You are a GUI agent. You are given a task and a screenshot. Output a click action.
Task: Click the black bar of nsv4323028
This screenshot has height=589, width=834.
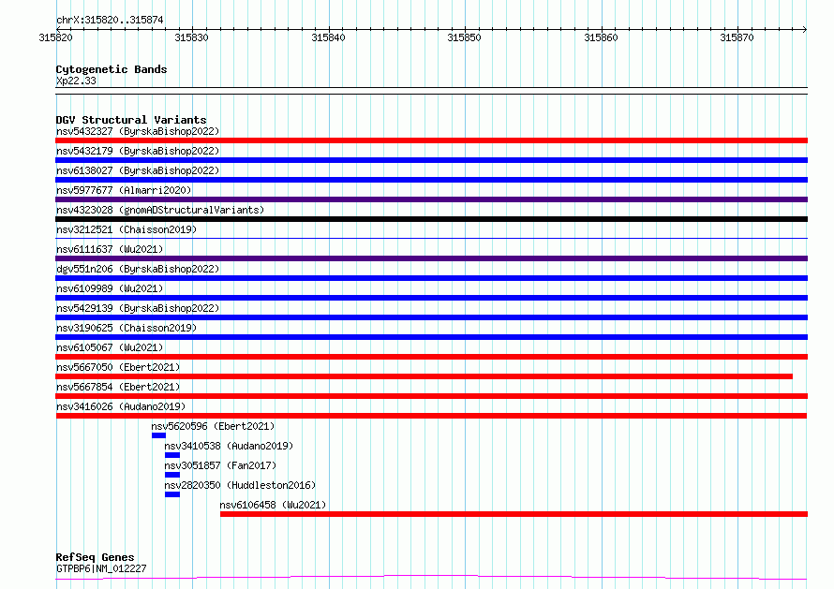point(431,219)
